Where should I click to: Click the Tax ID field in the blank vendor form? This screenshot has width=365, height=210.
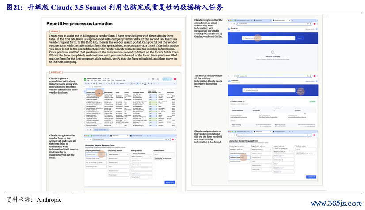pyautogui.click(x=164, y=154)
